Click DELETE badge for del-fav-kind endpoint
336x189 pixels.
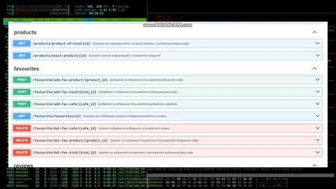(22, 152)
